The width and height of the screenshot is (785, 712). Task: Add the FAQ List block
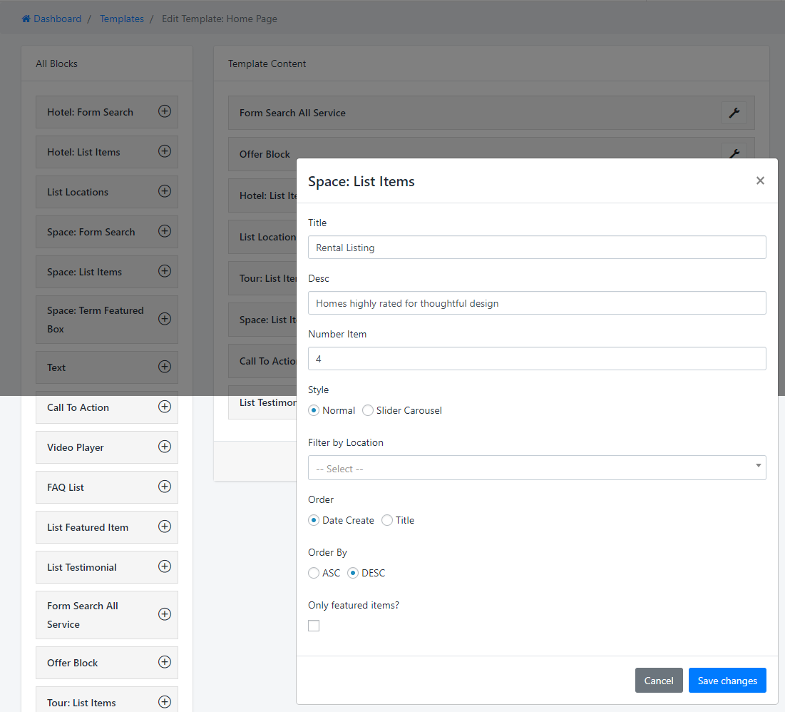pyautogui.click(x=165, y=487)
